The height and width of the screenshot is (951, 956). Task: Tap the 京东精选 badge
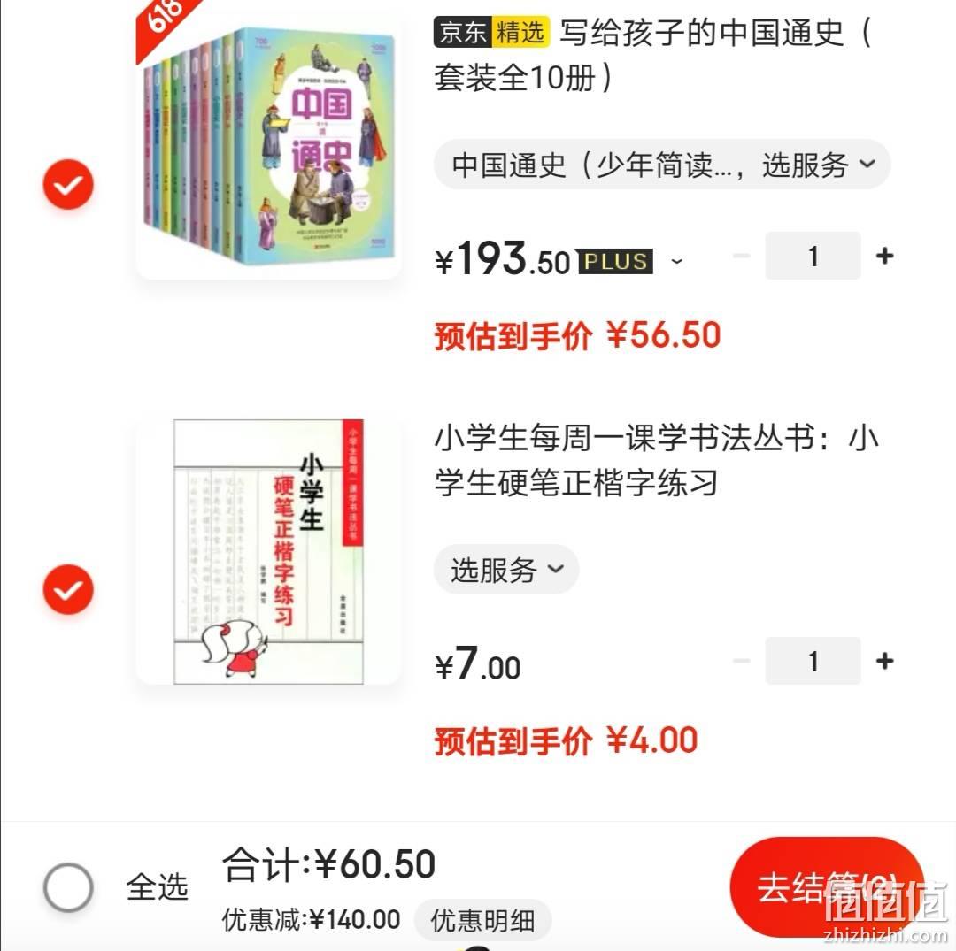pos(491,32)
